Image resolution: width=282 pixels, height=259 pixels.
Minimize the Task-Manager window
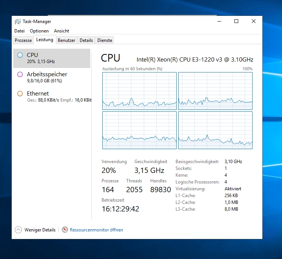coord(219,21)
